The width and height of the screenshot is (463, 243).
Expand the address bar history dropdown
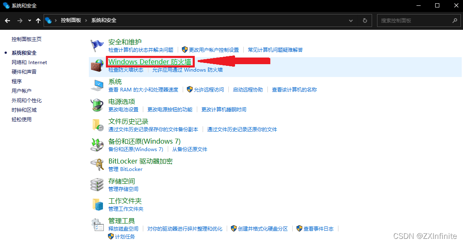[351, 21]
